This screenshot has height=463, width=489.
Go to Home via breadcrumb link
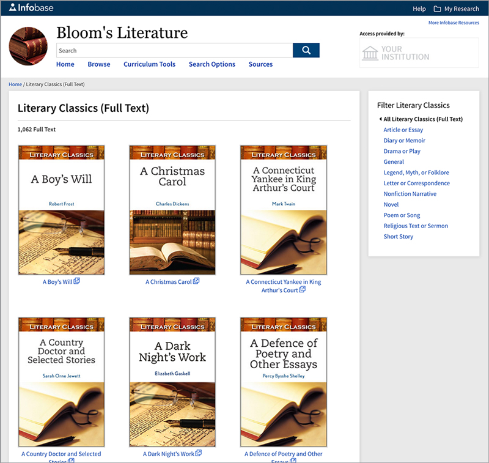pyautogui.click(x=15, y=84)
